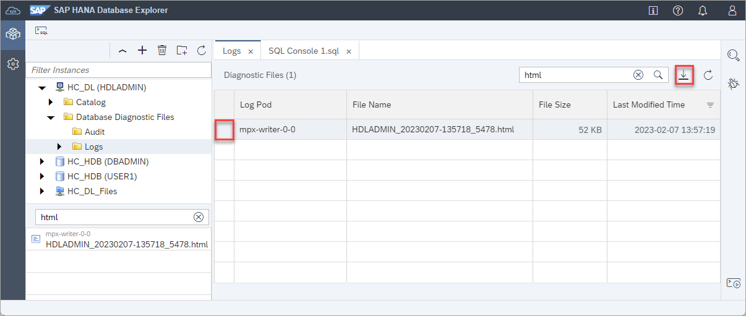
Task: Click the Filter Instances field
Action: 119,70
